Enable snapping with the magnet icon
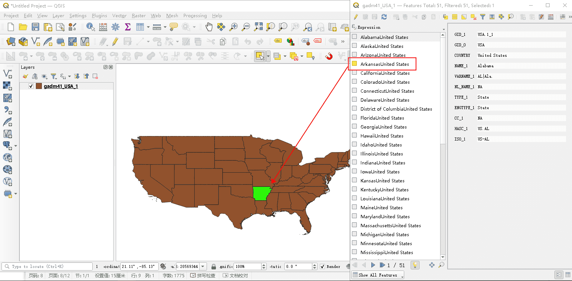572x281 pixels. [329, 56]
